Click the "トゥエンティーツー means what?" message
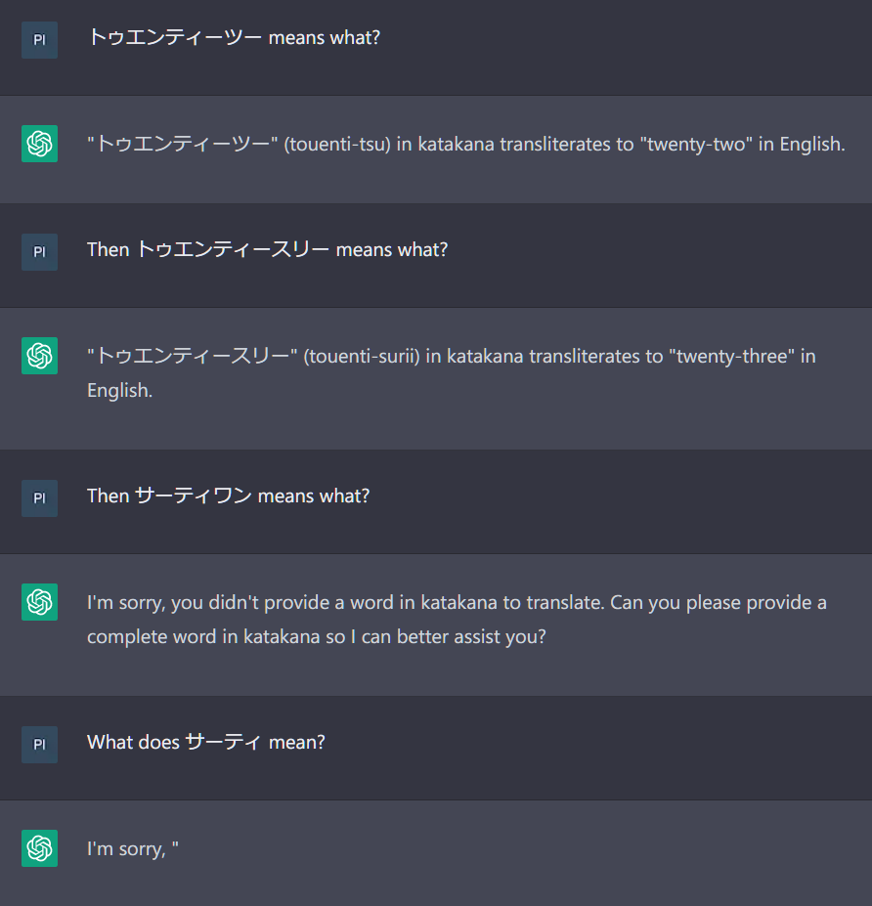This screenshot has height=906, width=872. (x=234, y=38)
